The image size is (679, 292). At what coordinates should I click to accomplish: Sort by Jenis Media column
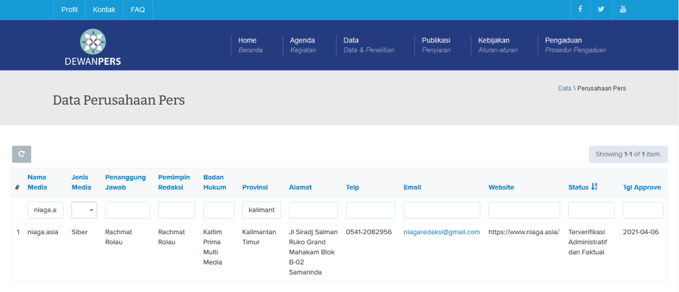(x=81, y=182)
